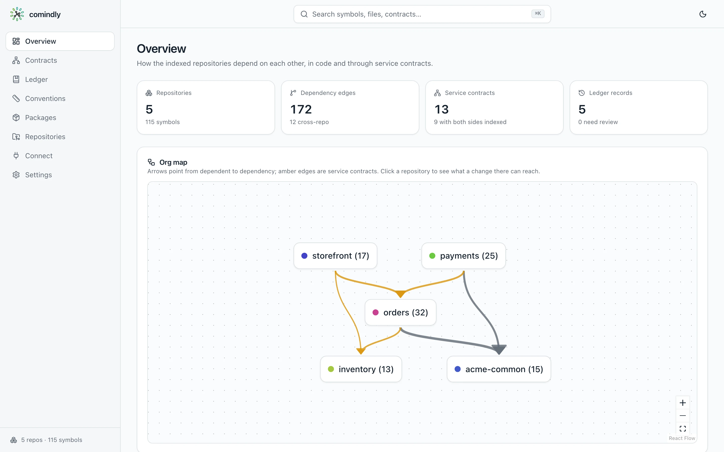
Task: Click the Org map heading icon
Action: click(151, 162)
